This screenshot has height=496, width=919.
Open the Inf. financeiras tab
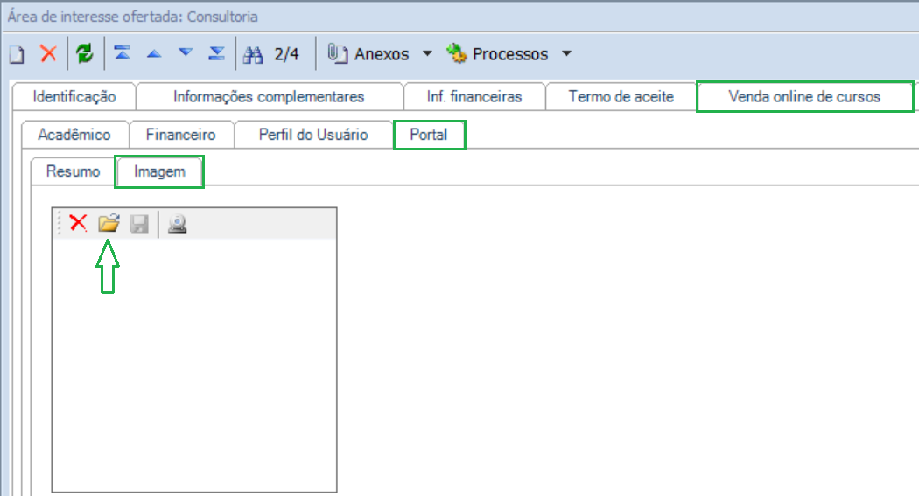coord(474,96)
